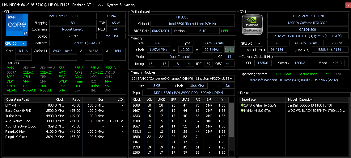
Task: Select the WDC WD BLACK NVMe drive row
Action: (294, 111)
